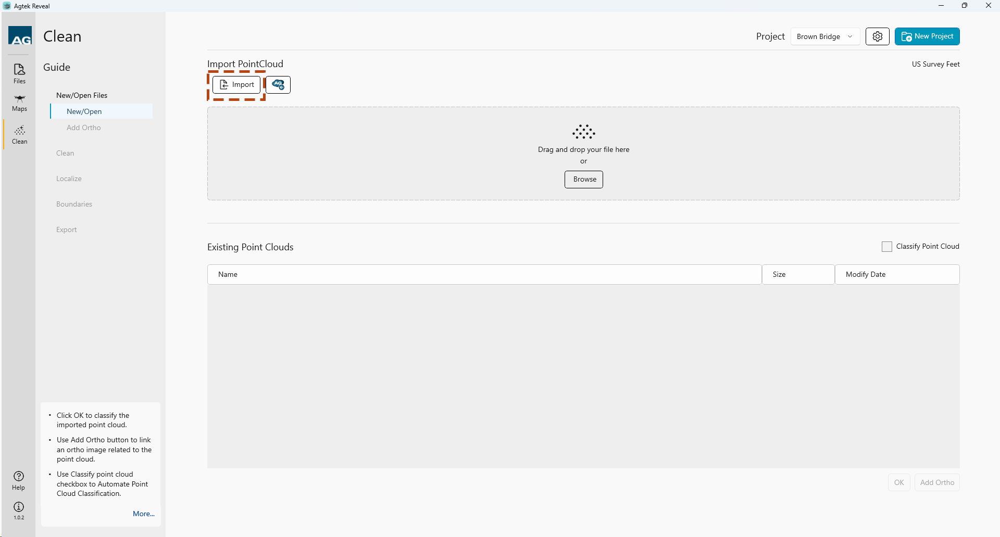The height and width of the screenshot is (537, 1000).
Task: Import point cloud from Agtek cloud
Action: point(278,84)
